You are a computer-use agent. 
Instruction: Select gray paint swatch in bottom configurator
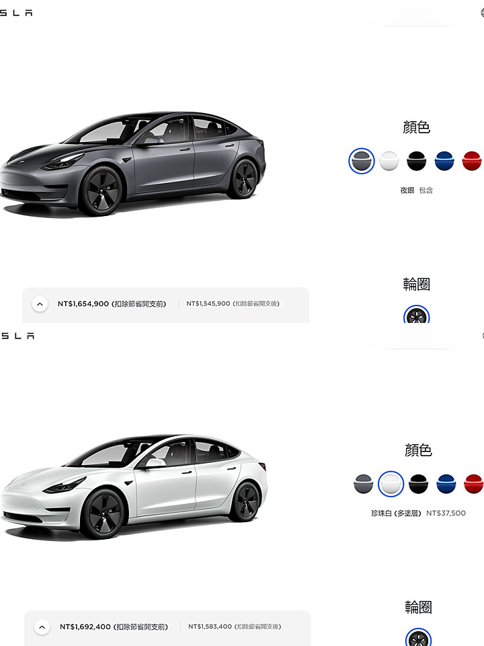coord(364,484)
